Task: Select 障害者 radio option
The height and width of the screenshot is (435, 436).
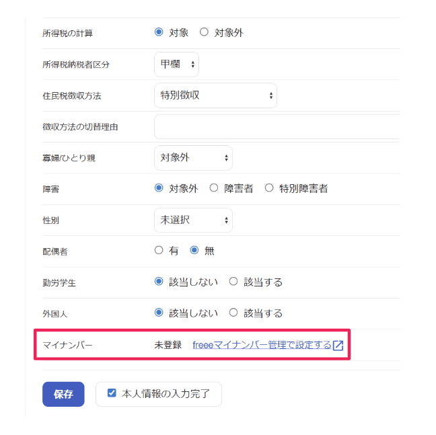Action: (214, 188)
